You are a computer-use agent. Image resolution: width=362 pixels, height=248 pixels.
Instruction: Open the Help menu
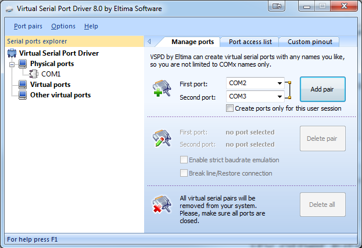click(x=91, y=26)
